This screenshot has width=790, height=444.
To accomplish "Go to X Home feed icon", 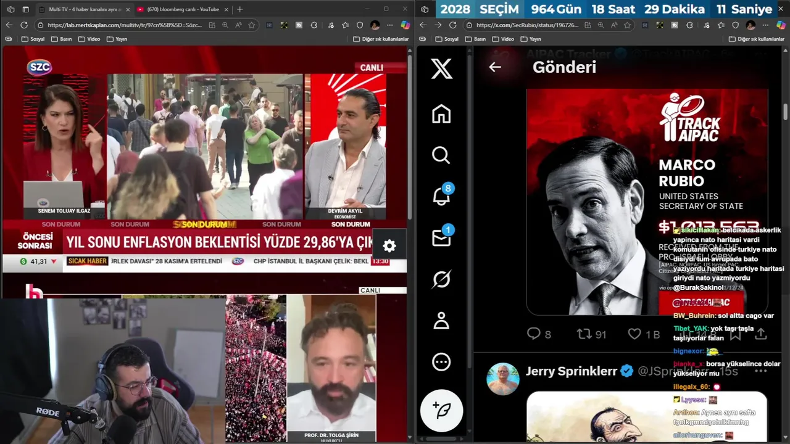I will tap(441, 114).
